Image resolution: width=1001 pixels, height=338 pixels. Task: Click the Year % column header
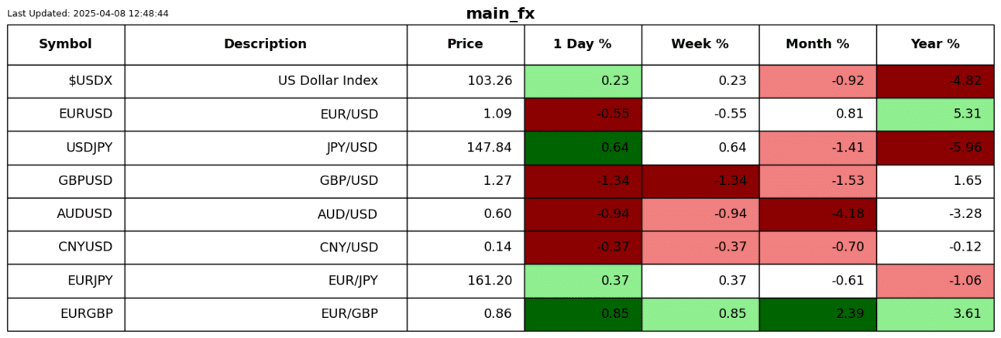[935, 44]
